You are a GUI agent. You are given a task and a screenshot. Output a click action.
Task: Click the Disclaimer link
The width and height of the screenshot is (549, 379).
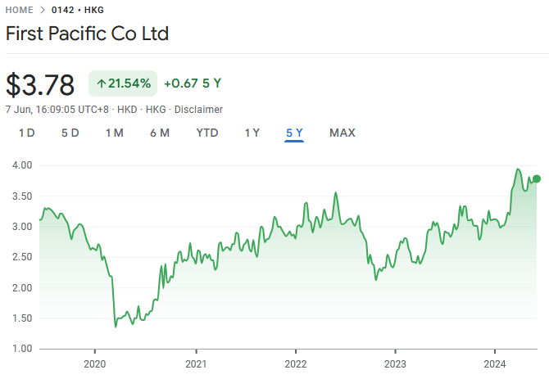200,109
